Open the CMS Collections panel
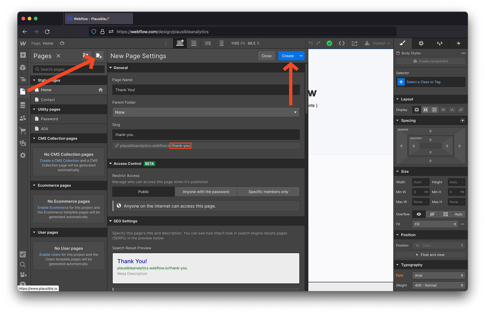The image size is (485, 314). tap(23, 105)
